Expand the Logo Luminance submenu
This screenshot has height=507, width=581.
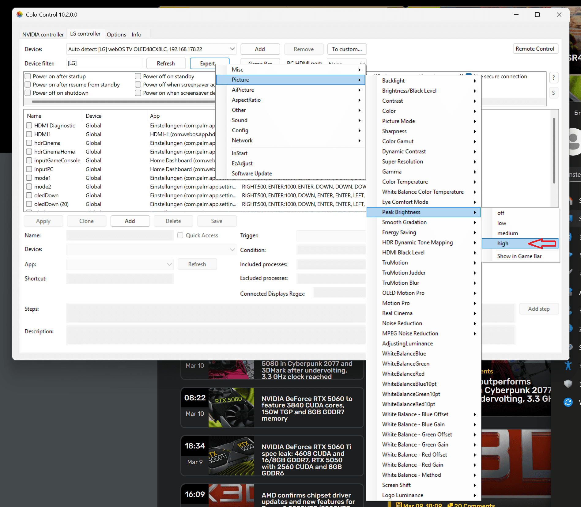(424, 495)
